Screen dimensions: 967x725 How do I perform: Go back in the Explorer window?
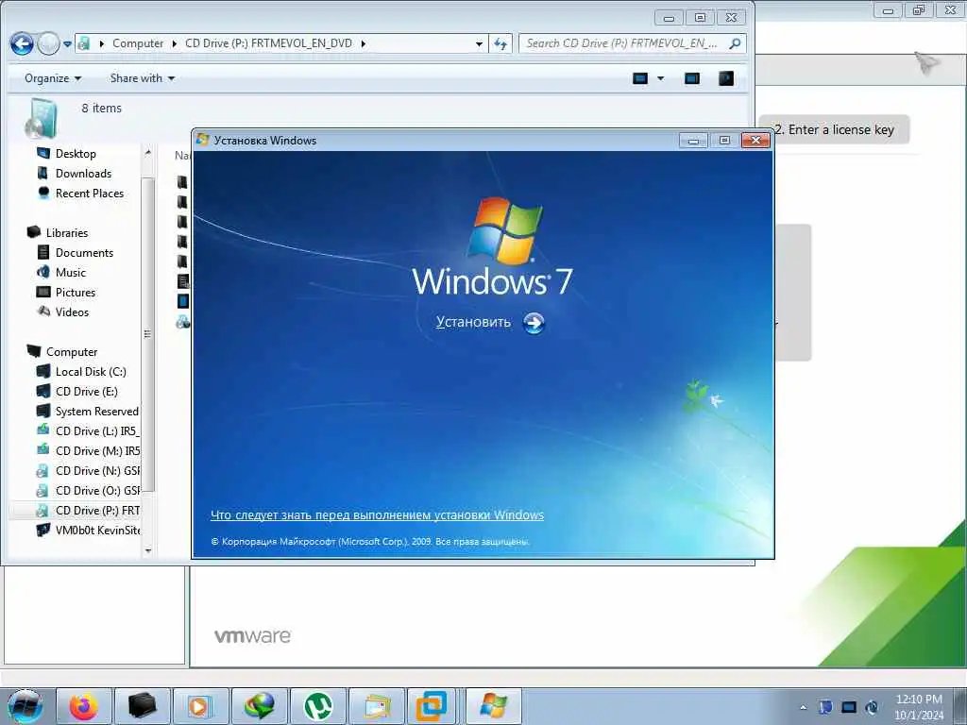point(22,43)
